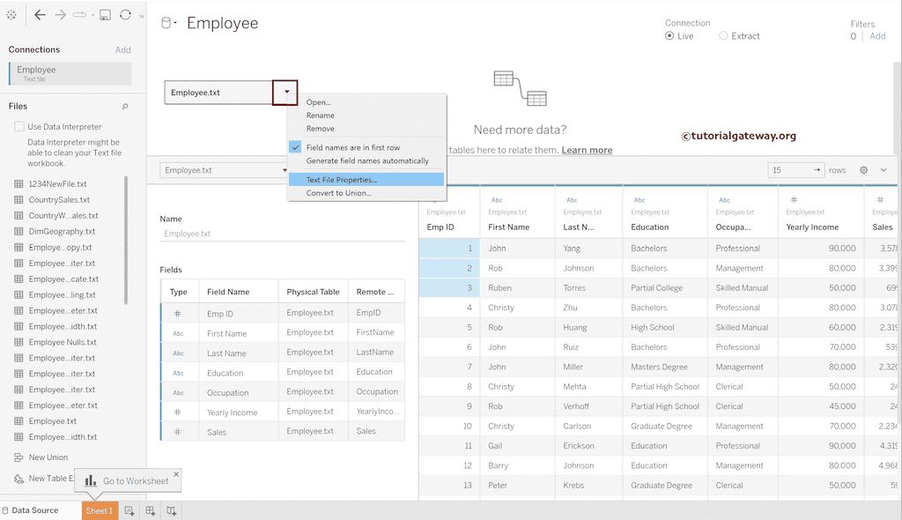Click the Tableau logo icon
Screen dimensions: 902x520
[11, 15]
